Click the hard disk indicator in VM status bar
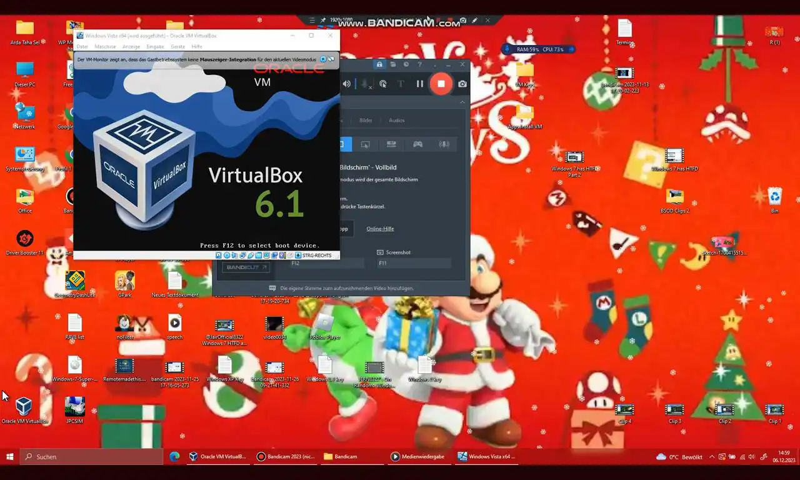800x480 pixels. point(219,255)
